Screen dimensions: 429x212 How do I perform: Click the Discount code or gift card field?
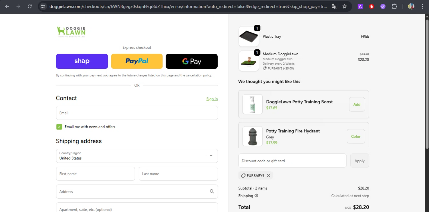click(x=292, y=161)
